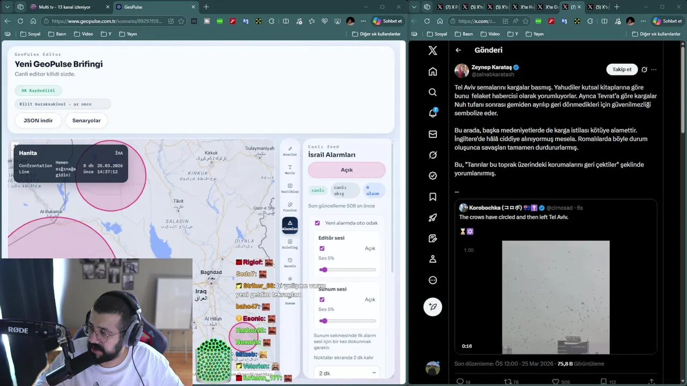Screen dimensions: 687x386
Task: Open Grok icon in X sidebar
Action: click(x=433, y=155)
